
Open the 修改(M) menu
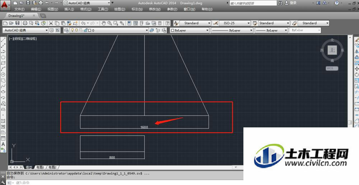(155, 9)
